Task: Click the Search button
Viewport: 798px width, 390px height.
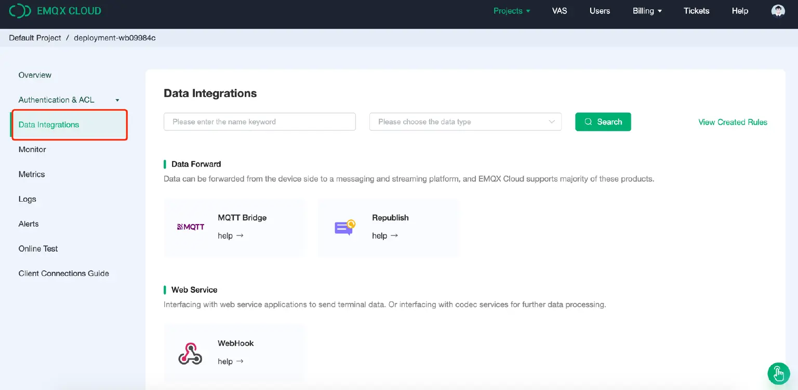Action: tap(603, 121)
